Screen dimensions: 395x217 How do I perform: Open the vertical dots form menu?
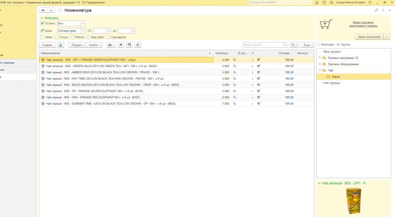[x=383, y=10]
